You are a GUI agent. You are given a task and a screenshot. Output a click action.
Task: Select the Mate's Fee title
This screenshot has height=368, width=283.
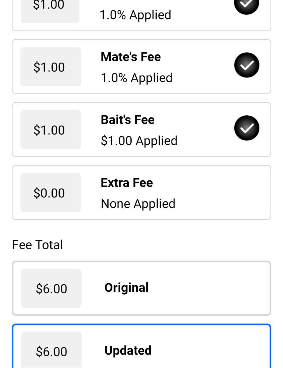[131, 57]
